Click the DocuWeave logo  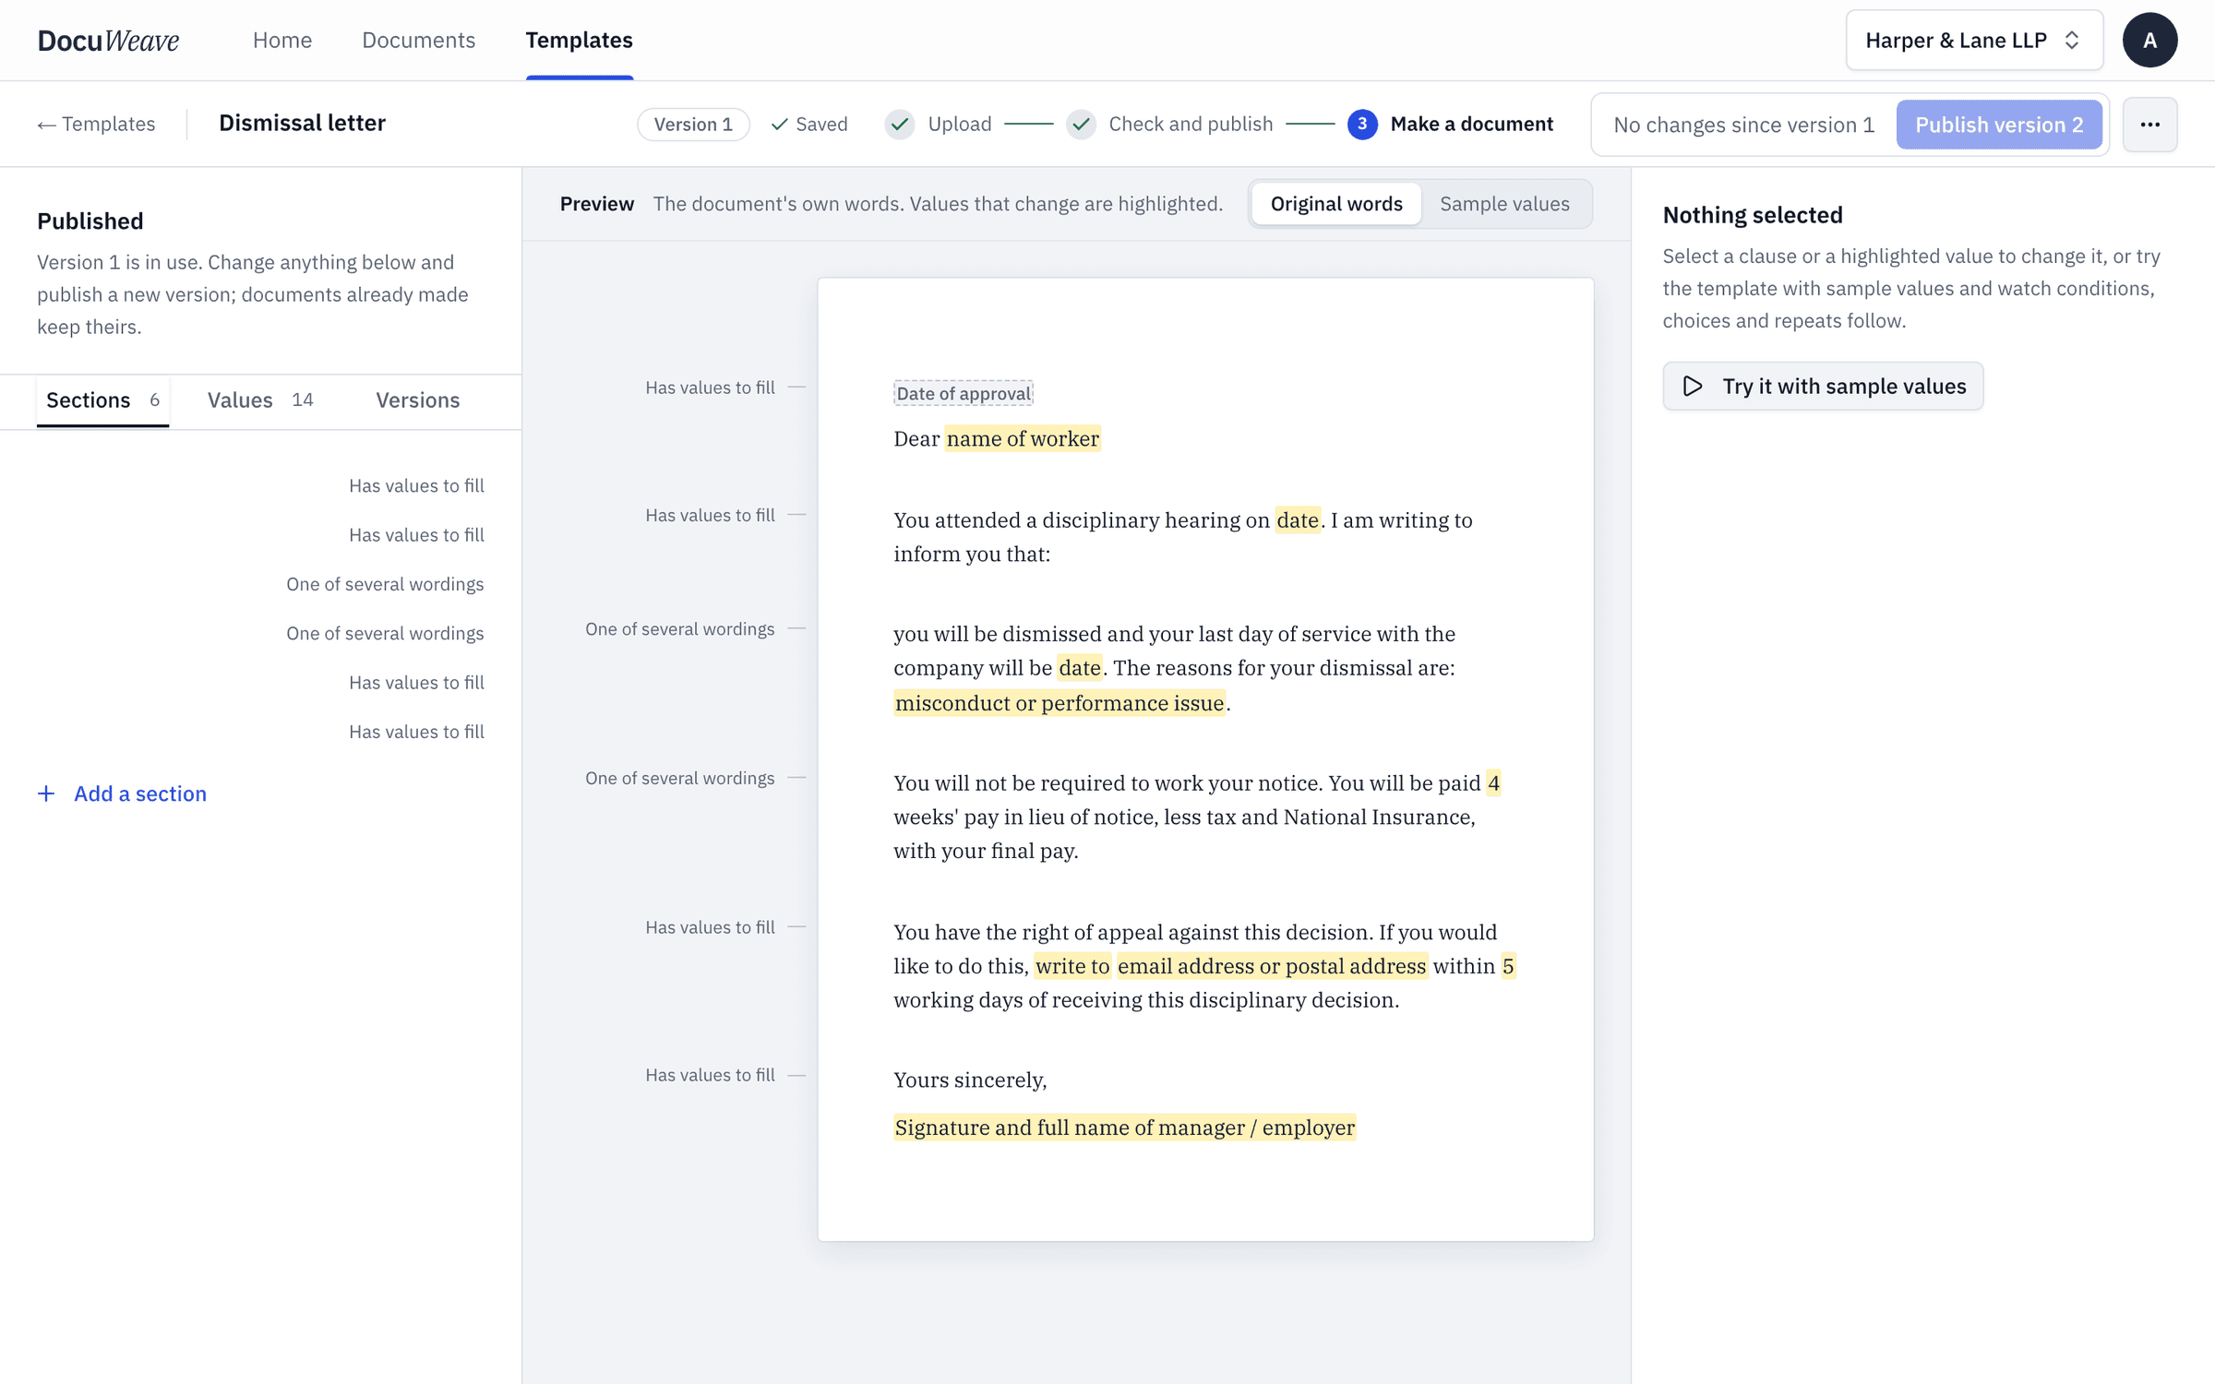[x=108, y=40]
